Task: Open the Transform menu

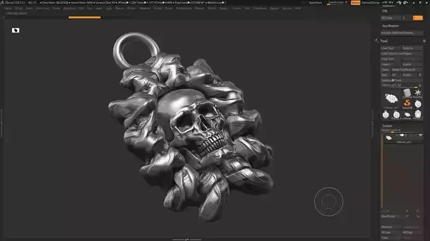Action: click(260, 8)
